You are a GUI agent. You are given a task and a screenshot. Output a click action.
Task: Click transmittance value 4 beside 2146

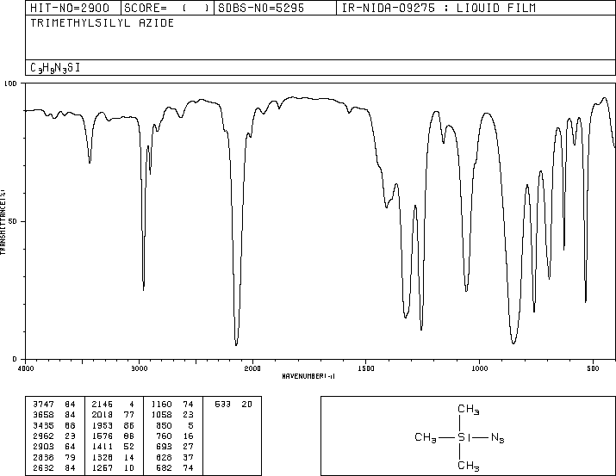coord(132,405)
